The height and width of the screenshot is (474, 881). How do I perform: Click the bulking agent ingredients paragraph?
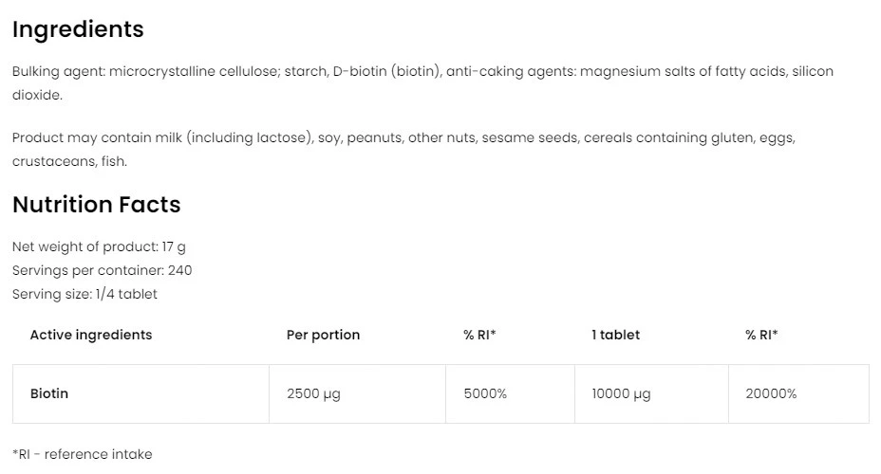(422, 72)
